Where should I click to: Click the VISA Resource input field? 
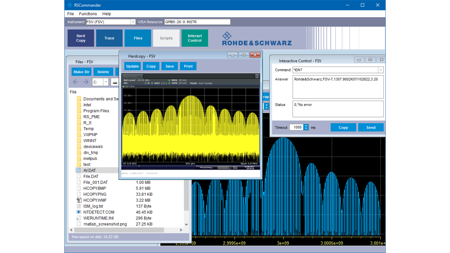197,22
